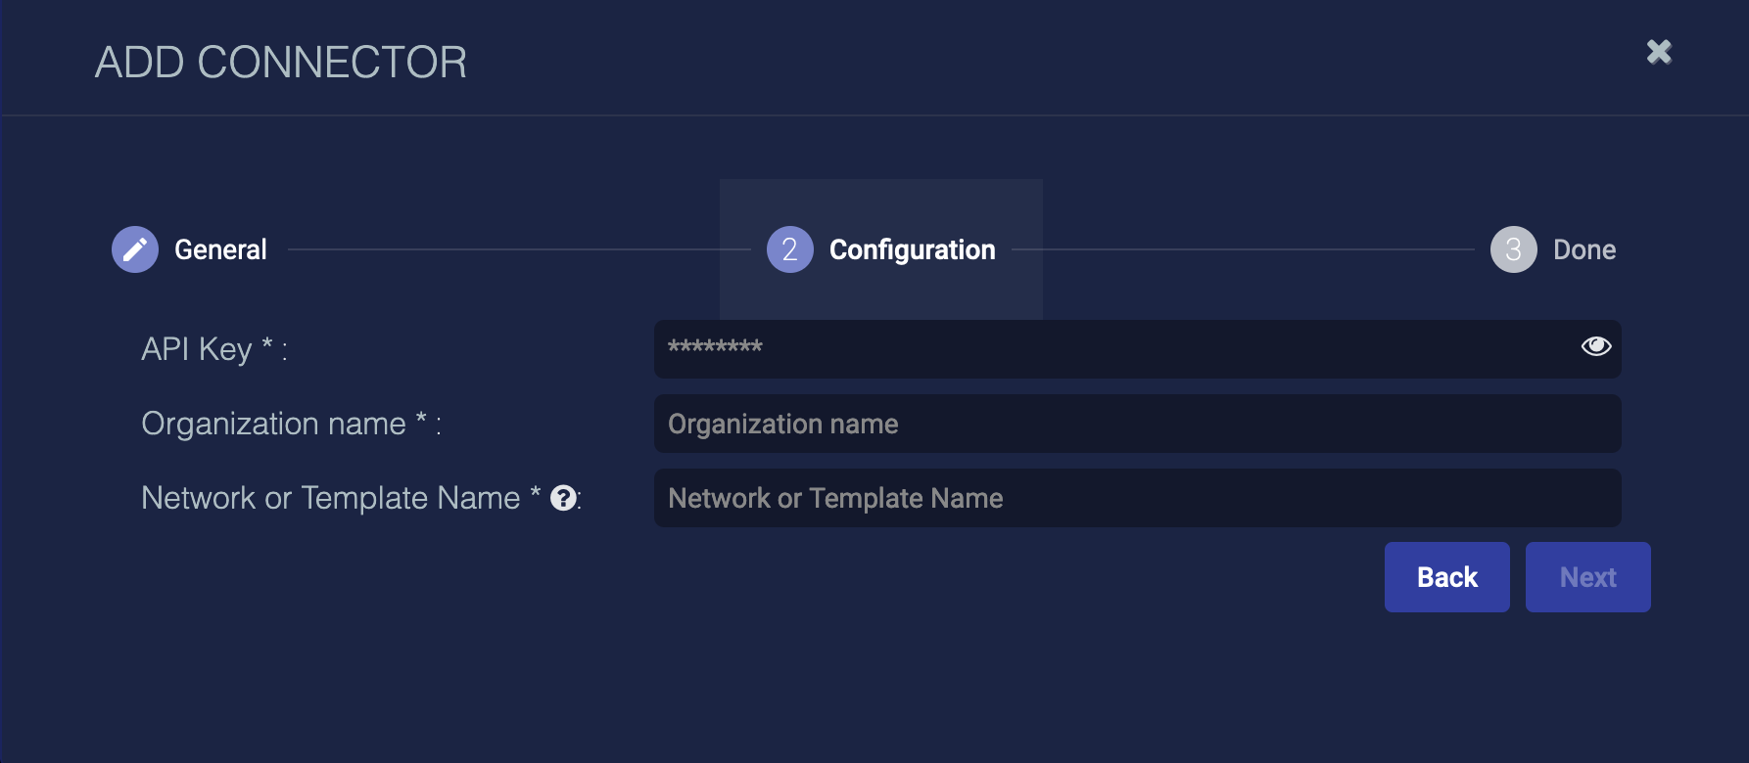
Task: Focus the API Key password field
Action: (x=1107, y=348)
